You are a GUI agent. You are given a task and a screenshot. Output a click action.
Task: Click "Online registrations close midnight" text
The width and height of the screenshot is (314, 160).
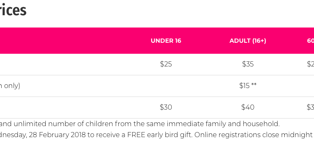pos(253,135)
